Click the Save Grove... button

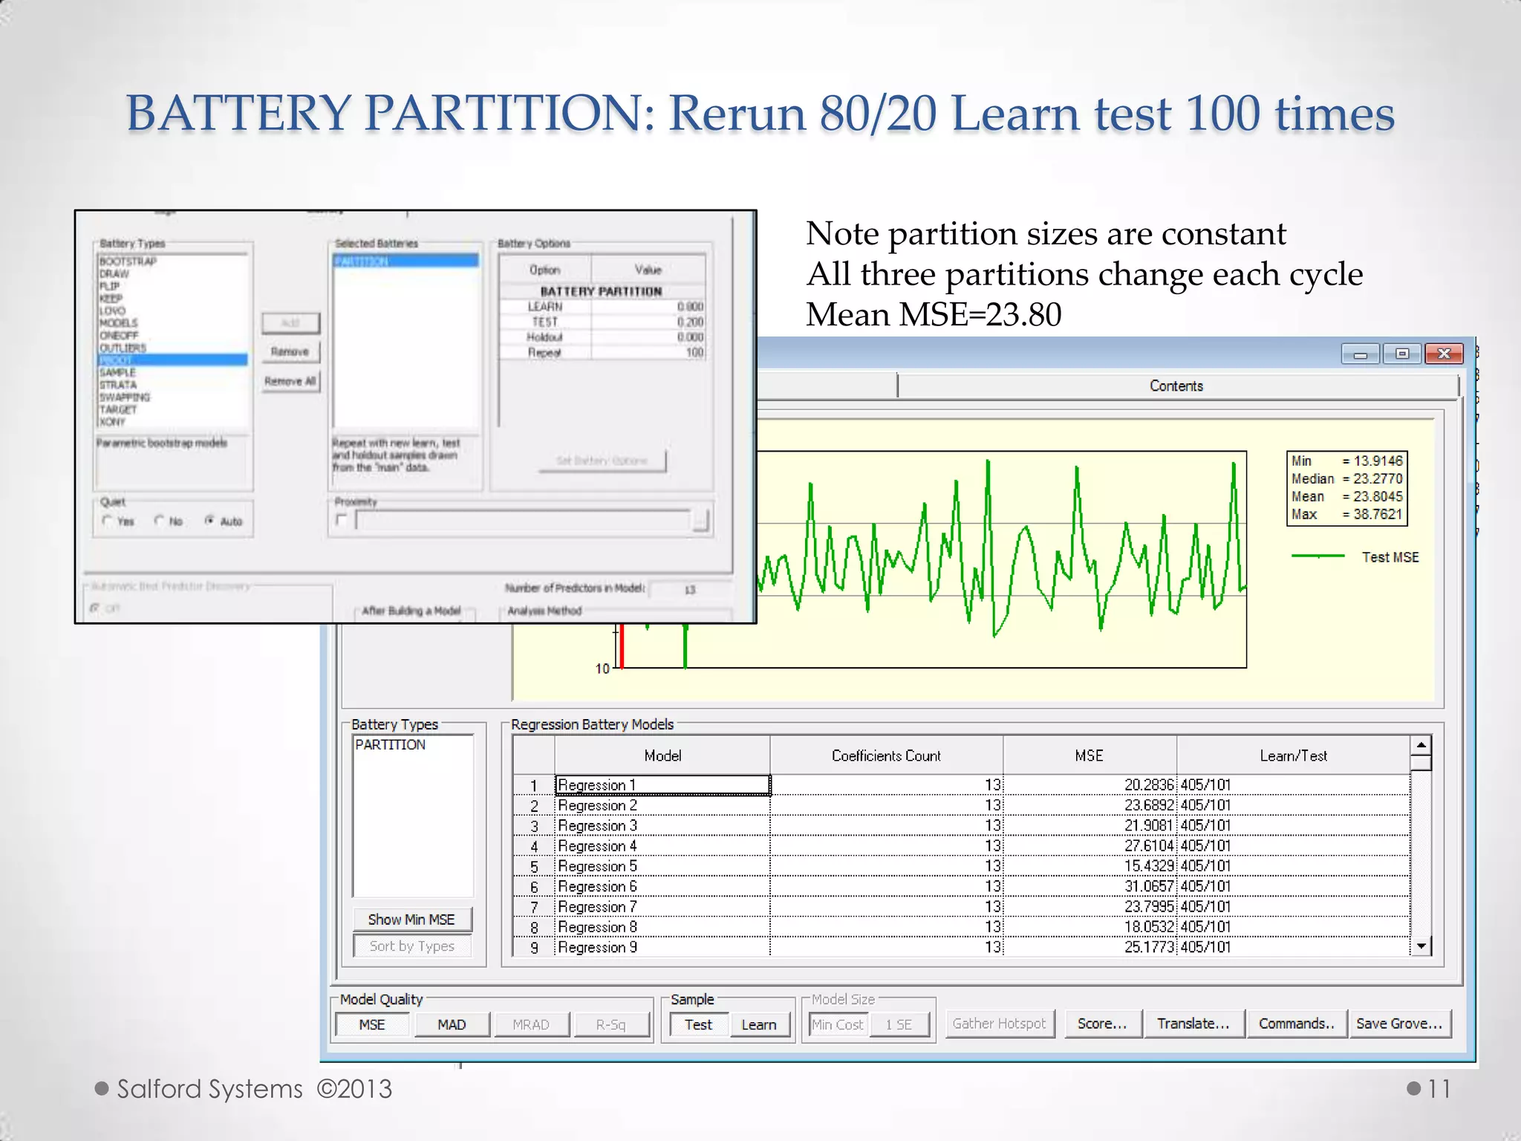click(1399, 1024)
